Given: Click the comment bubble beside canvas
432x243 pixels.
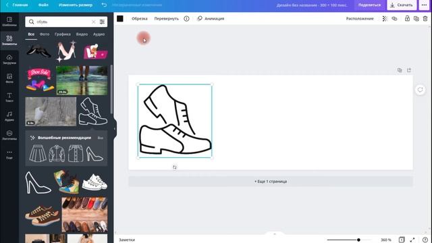Looking at the screenshot, I should click(420, 90).
